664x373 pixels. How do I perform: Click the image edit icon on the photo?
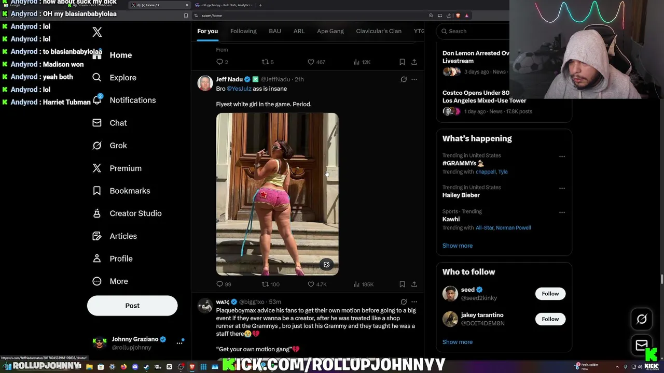click(326, 265)
